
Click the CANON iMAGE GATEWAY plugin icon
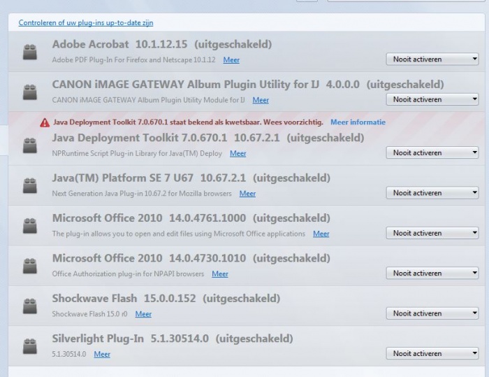click(30, 92)
